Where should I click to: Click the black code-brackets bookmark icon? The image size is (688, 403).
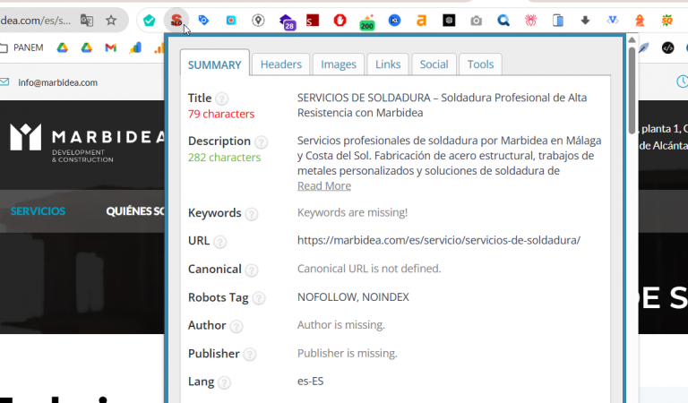click(667, 47)
